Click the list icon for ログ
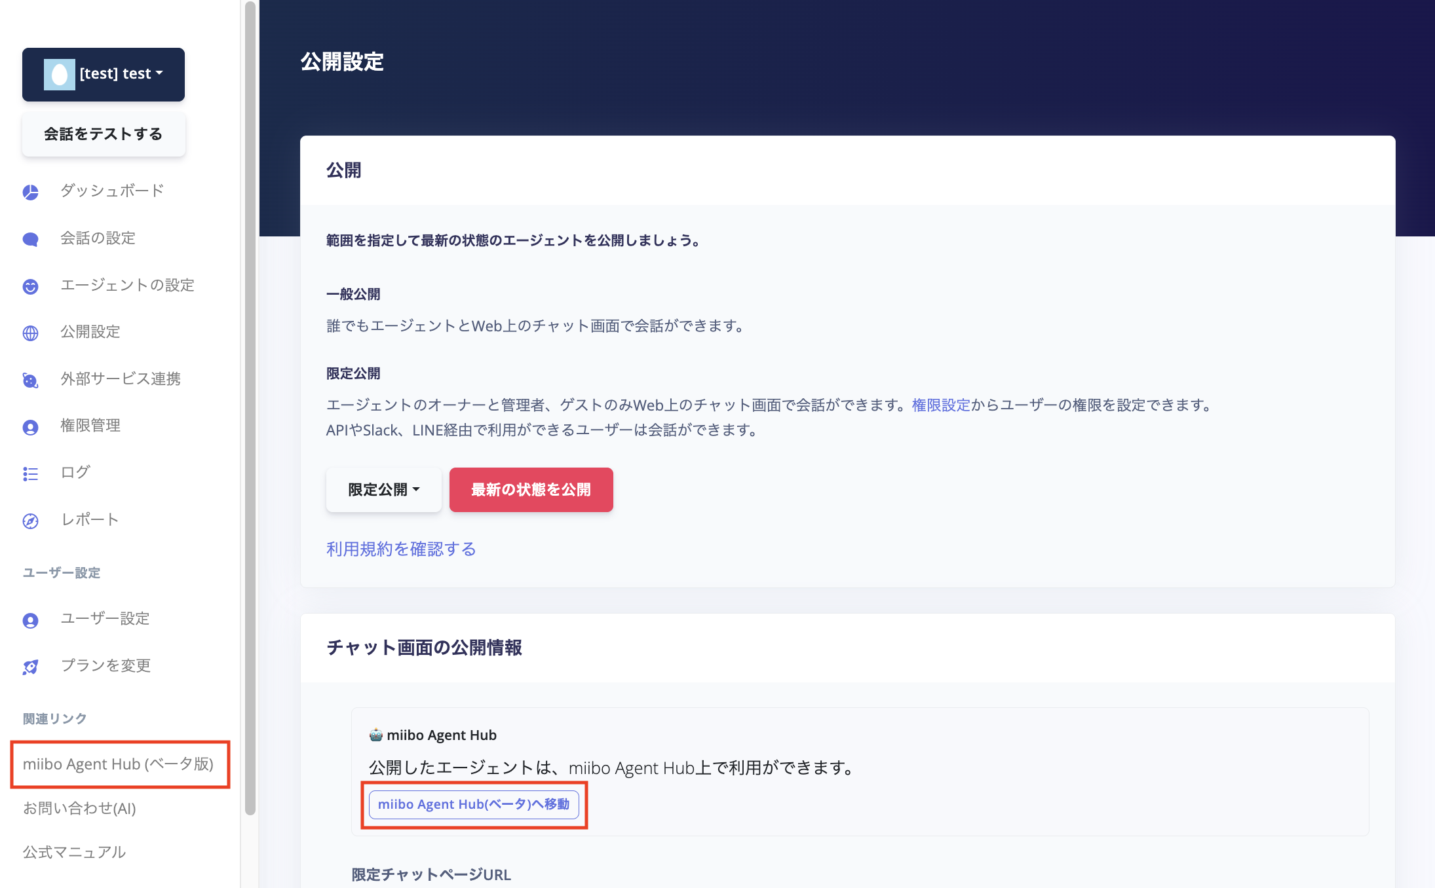The width and height of the screenshot is (1435, 888). click(31, 473)
